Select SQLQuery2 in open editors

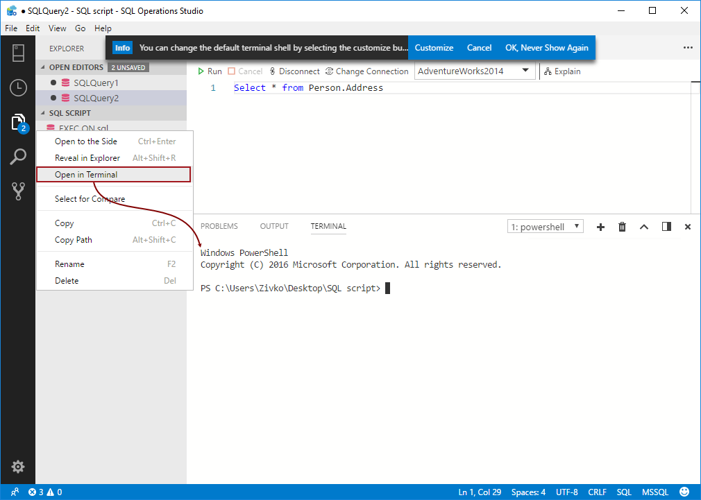tap(111, 98)
